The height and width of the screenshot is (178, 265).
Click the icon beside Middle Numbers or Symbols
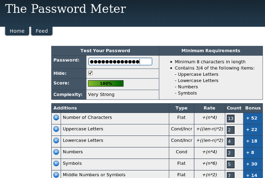pyautogui.click(x=56, y=175)
